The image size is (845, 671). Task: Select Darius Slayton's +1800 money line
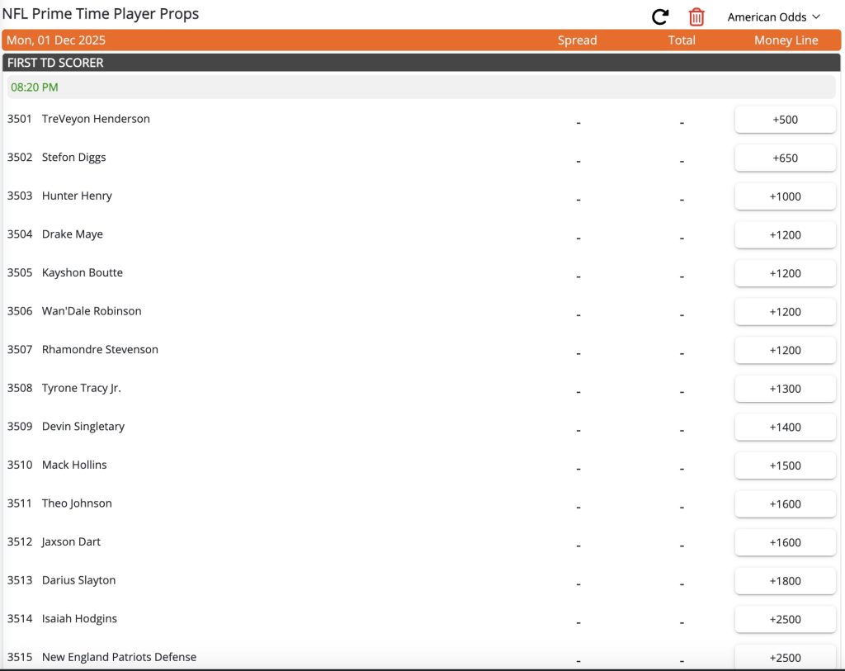(785, 580)
